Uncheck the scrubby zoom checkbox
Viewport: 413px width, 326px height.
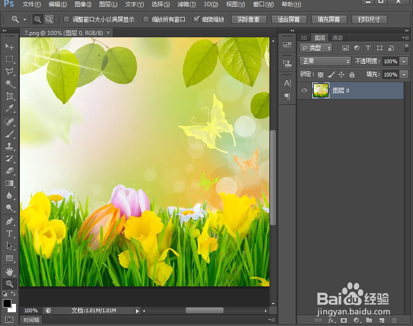click(196, 19)
